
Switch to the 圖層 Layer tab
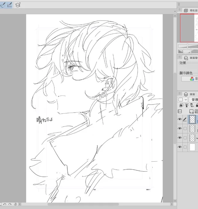tap(189, 94)
